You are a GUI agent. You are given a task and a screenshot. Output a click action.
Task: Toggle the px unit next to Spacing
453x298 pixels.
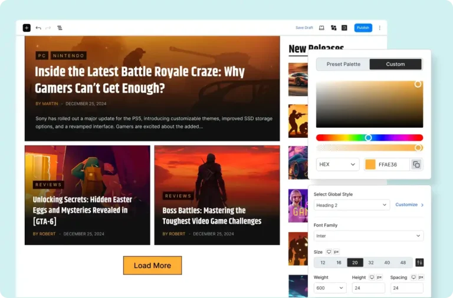pyautogui.click(x=420, y=277)
